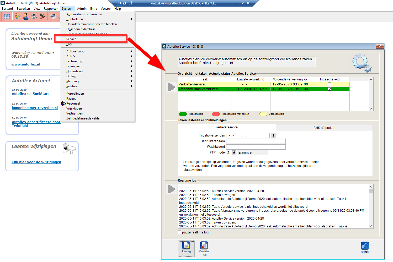The width and height of the screenshot is (393, 262).
Task: Expand the Financieel submenu
Action: pyautogui.click(x=98, y=66)
